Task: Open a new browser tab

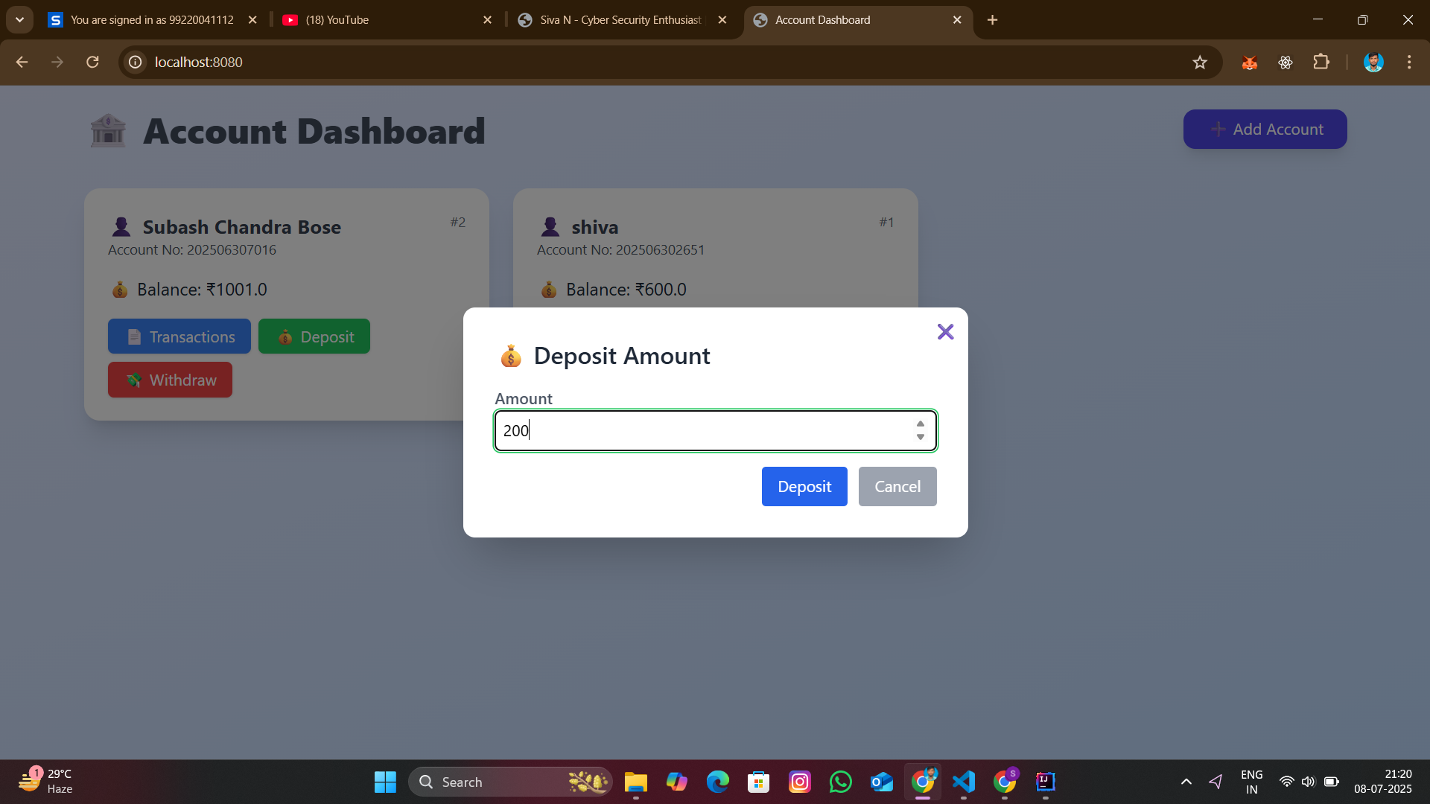Action: (992, 20)
